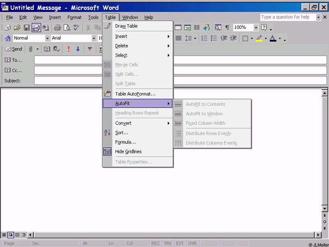Click the Save floppy disk icon
Screen dimensions: 329x247
27,28
